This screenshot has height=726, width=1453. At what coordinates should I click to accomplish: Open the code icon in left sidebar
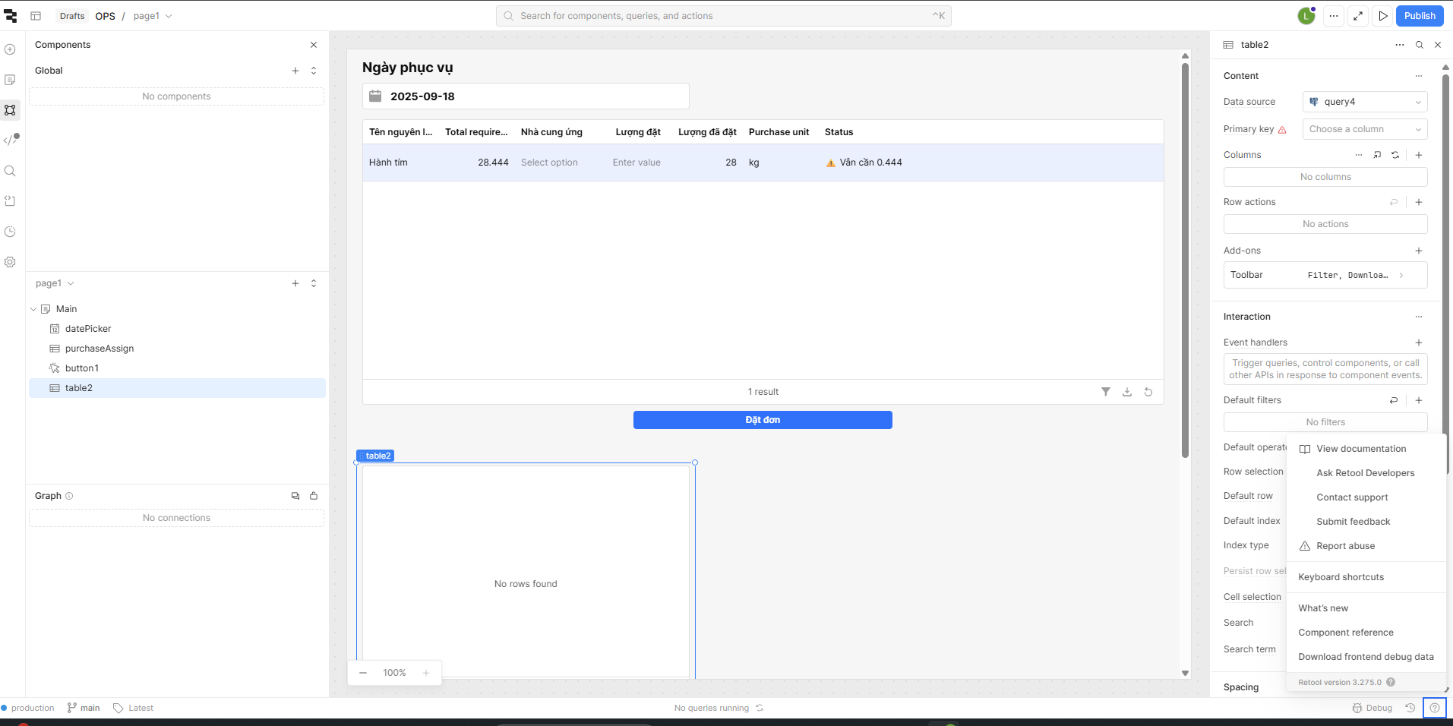pyautogui.click(x=11, y=140)
